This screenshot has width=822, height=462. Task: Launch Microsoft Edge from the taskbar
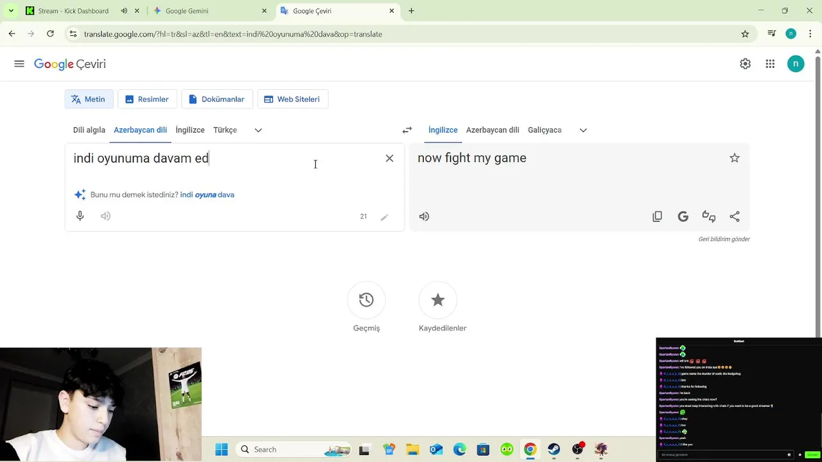point(460,450)
